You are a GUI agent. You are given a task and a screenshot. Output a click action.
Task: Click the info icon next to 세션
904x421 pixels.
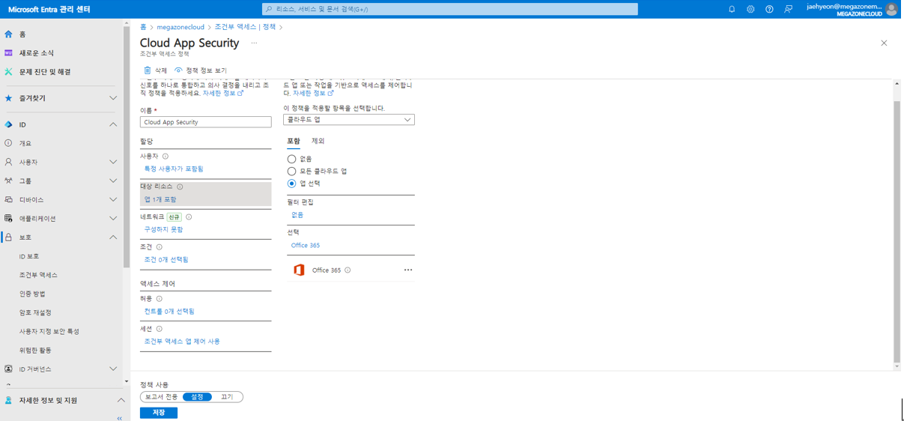(x=160, y=329)
